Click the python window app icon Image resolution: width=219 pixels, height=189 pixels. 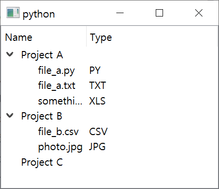[x=13, y=13]
